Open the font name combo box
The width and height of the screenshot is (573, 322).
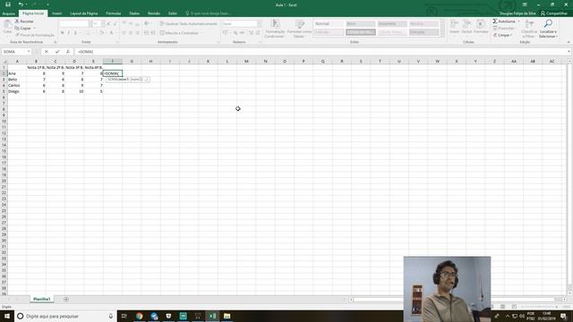74,24
